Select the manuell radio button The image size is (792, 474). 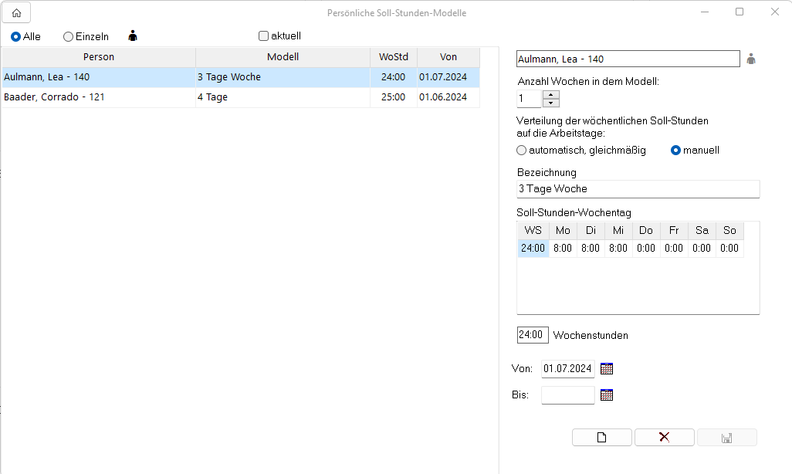point(675,151)
